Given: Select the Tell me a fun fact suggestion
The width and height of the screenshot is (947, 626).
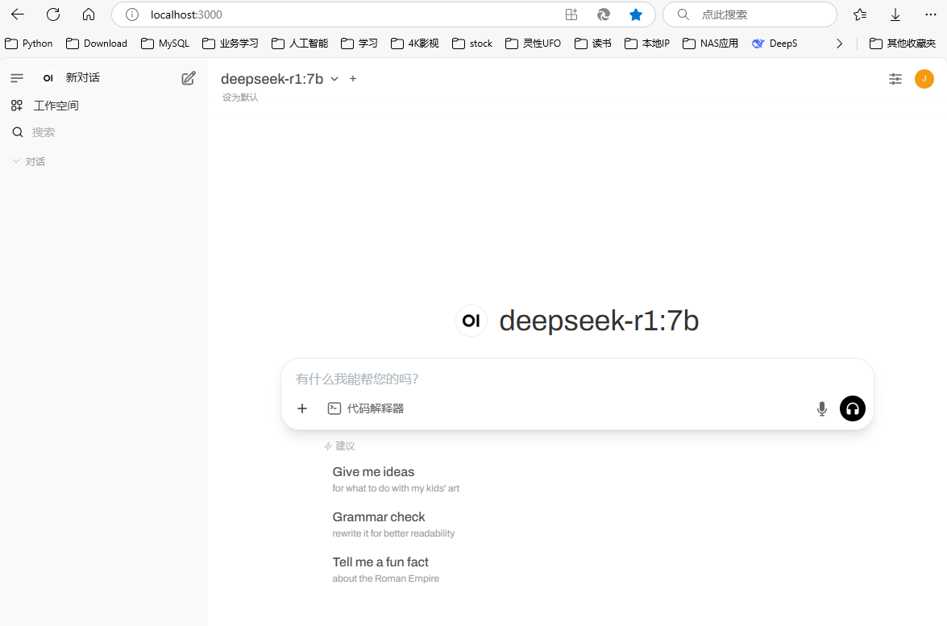Looking at the screenshot, I should click(x=386, y=570).
